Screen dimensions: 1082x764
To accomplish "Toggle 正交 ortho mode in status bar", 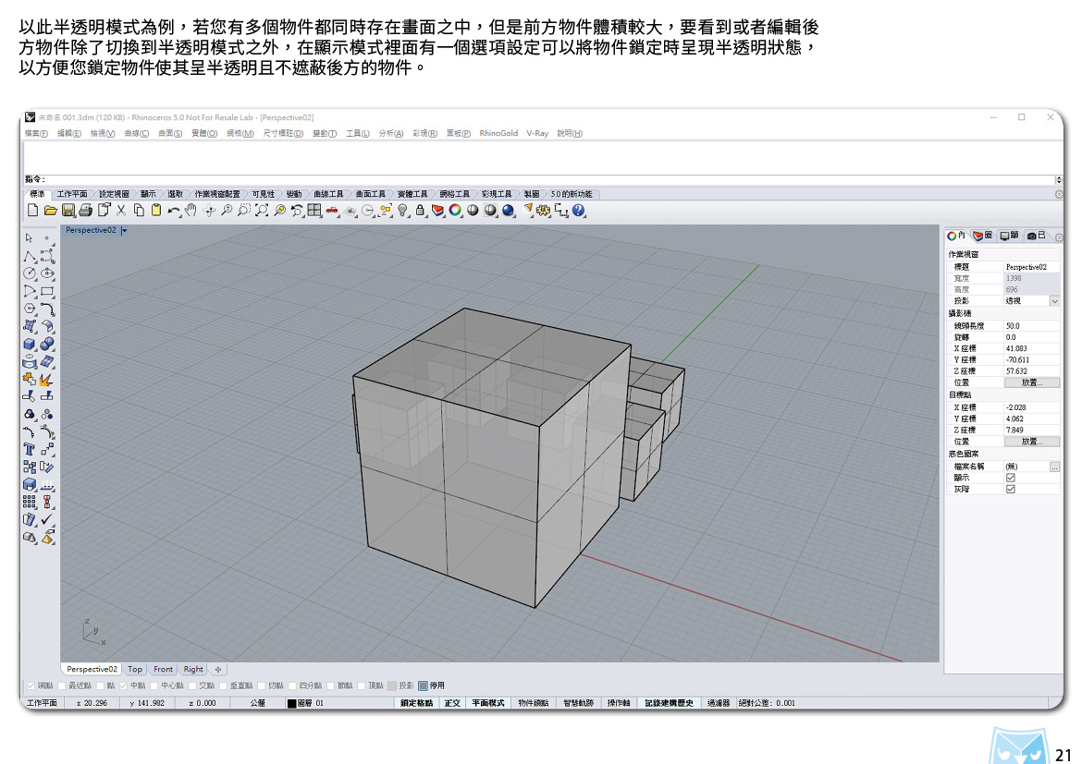I will pos(452,703).
